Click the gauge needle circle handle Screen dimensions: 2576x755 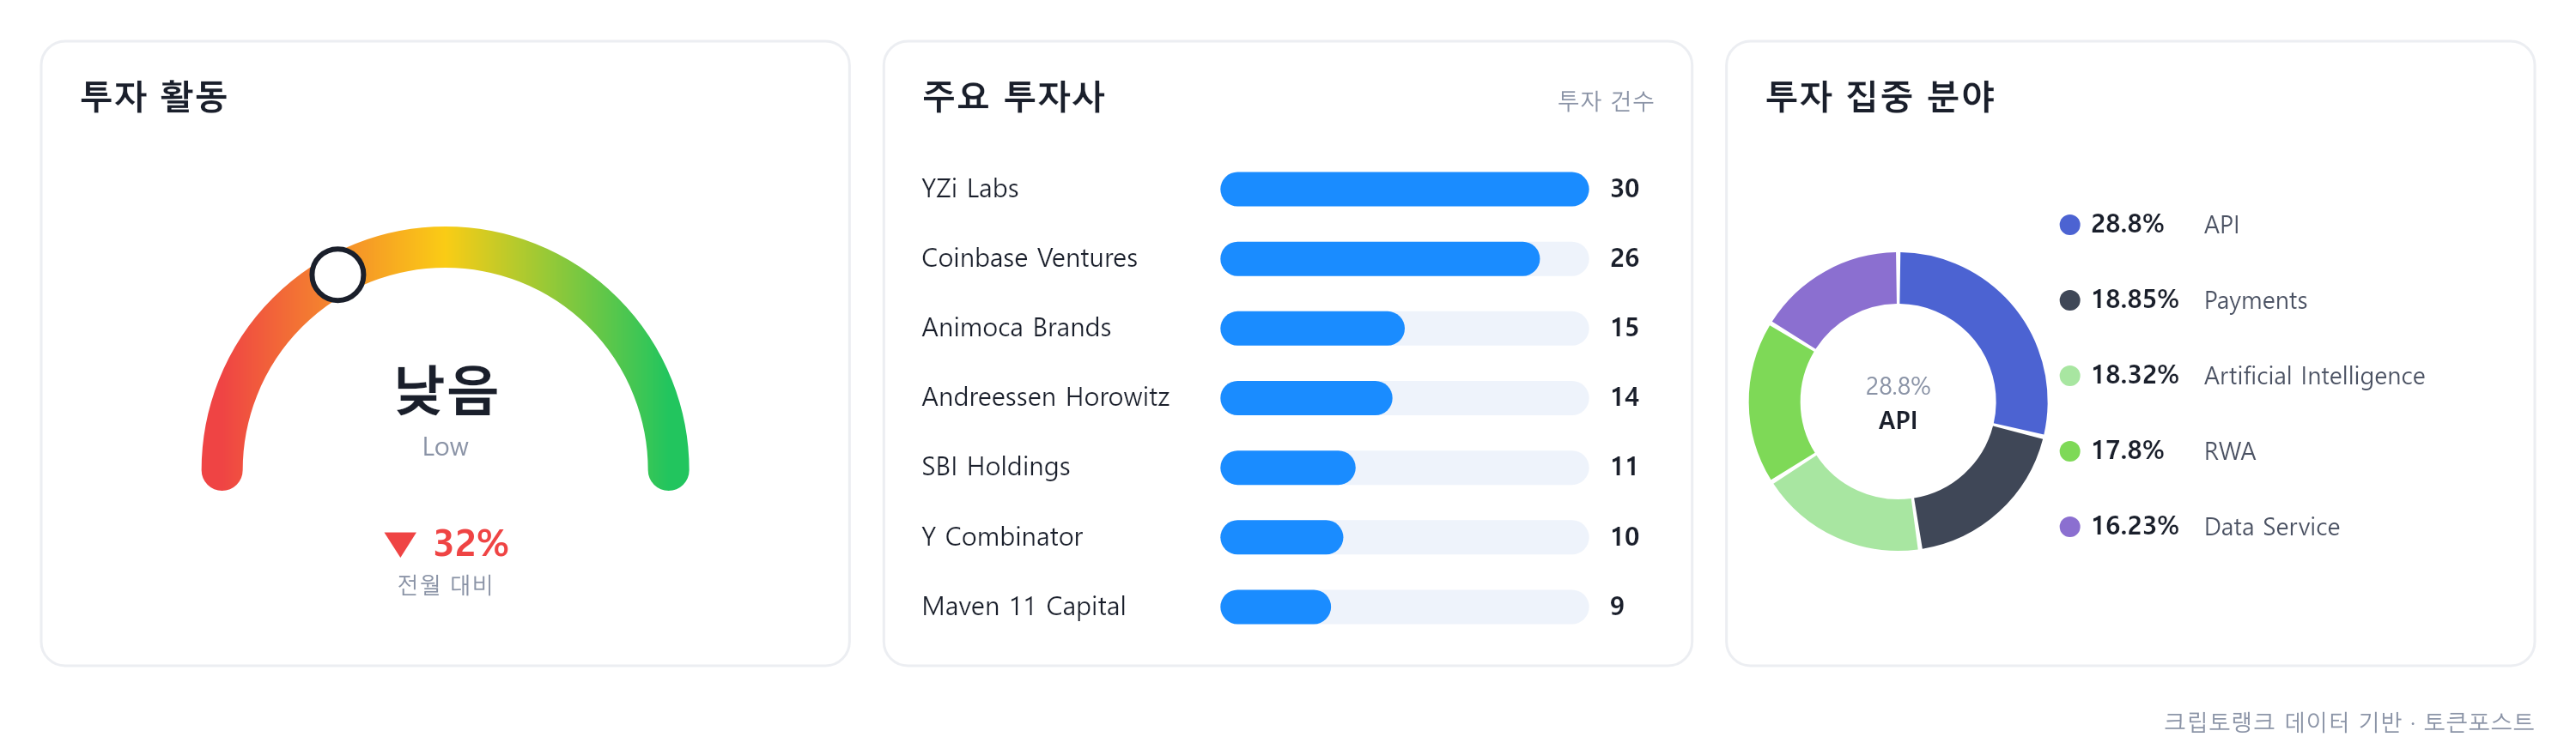click(x=338, y=275)
